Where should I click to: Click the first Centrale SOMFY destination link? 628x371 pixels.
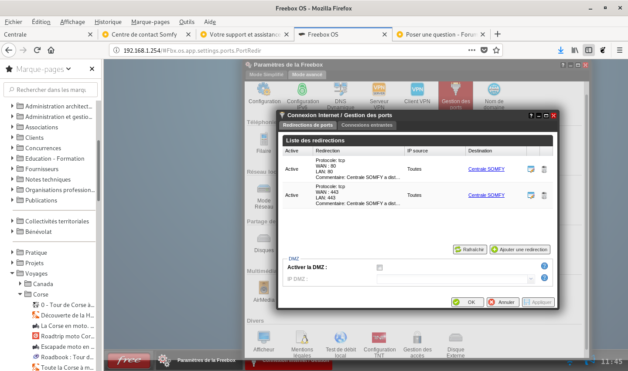(x=486, y=169)
